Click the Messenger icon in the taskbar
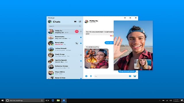Viewport: 184px width, 103px height. pos(64,100)
